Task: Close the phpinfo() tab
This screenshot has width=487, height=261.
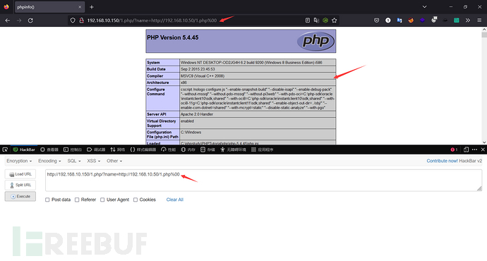Action: (80, 7)
